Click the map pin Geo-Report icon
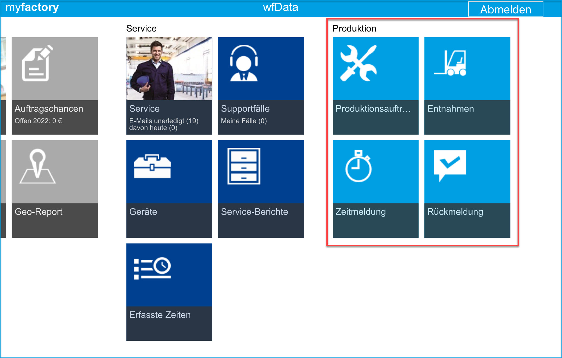This screenshot has height=358, width=562. (38, 166)
